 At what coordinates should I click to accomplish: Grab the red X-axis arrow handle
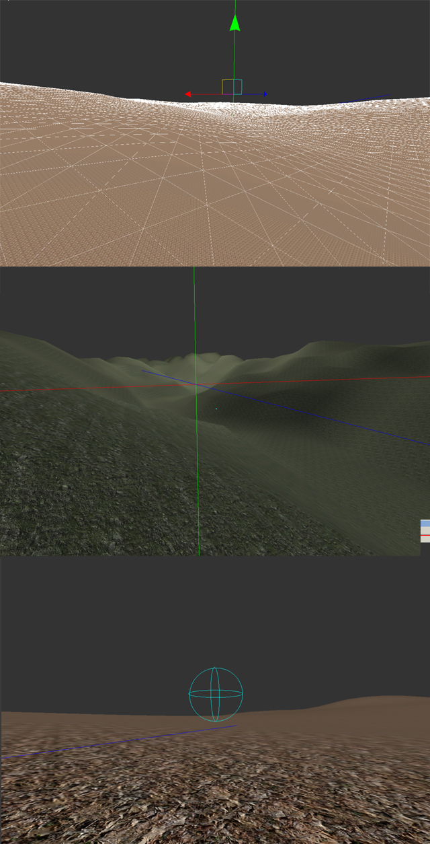coord(188,94)
